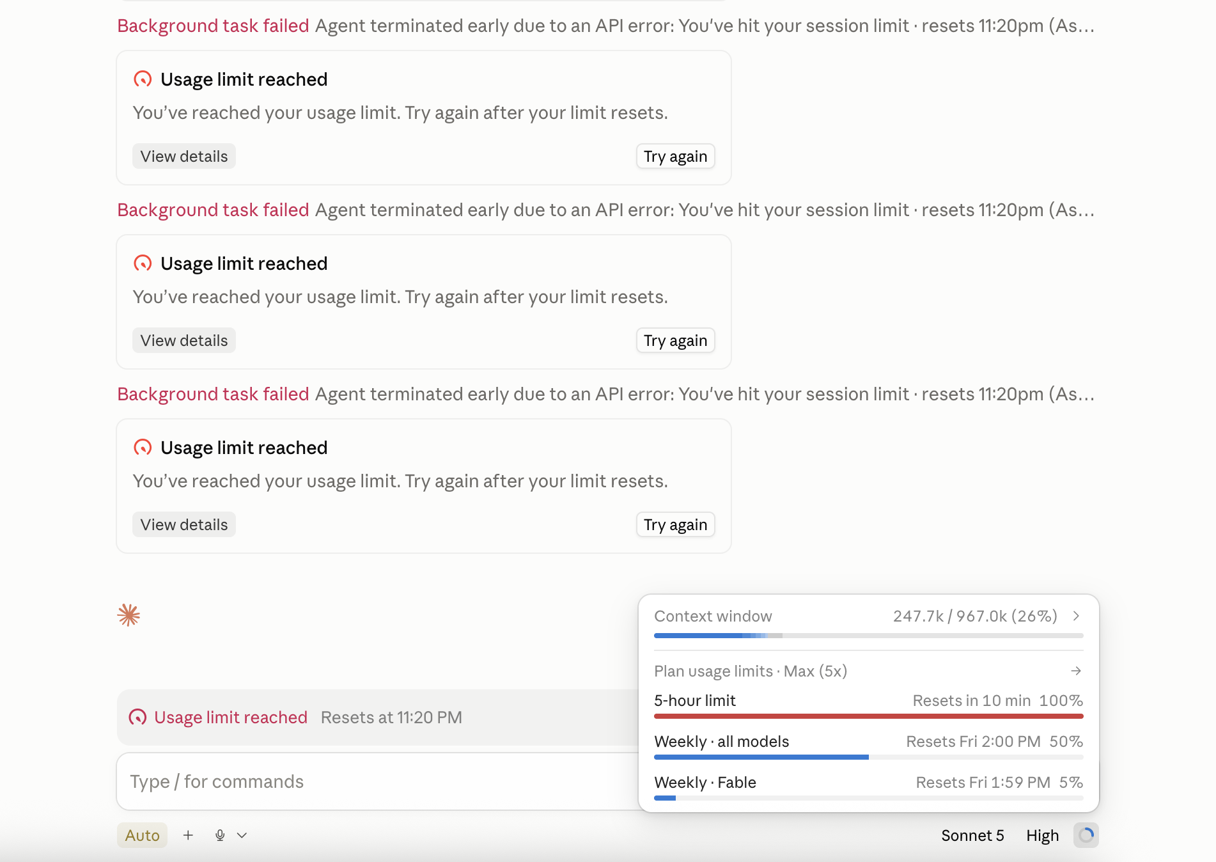
Task: Click '247.7k / 967.0k (26%)' value
Action: pos(975,616)
